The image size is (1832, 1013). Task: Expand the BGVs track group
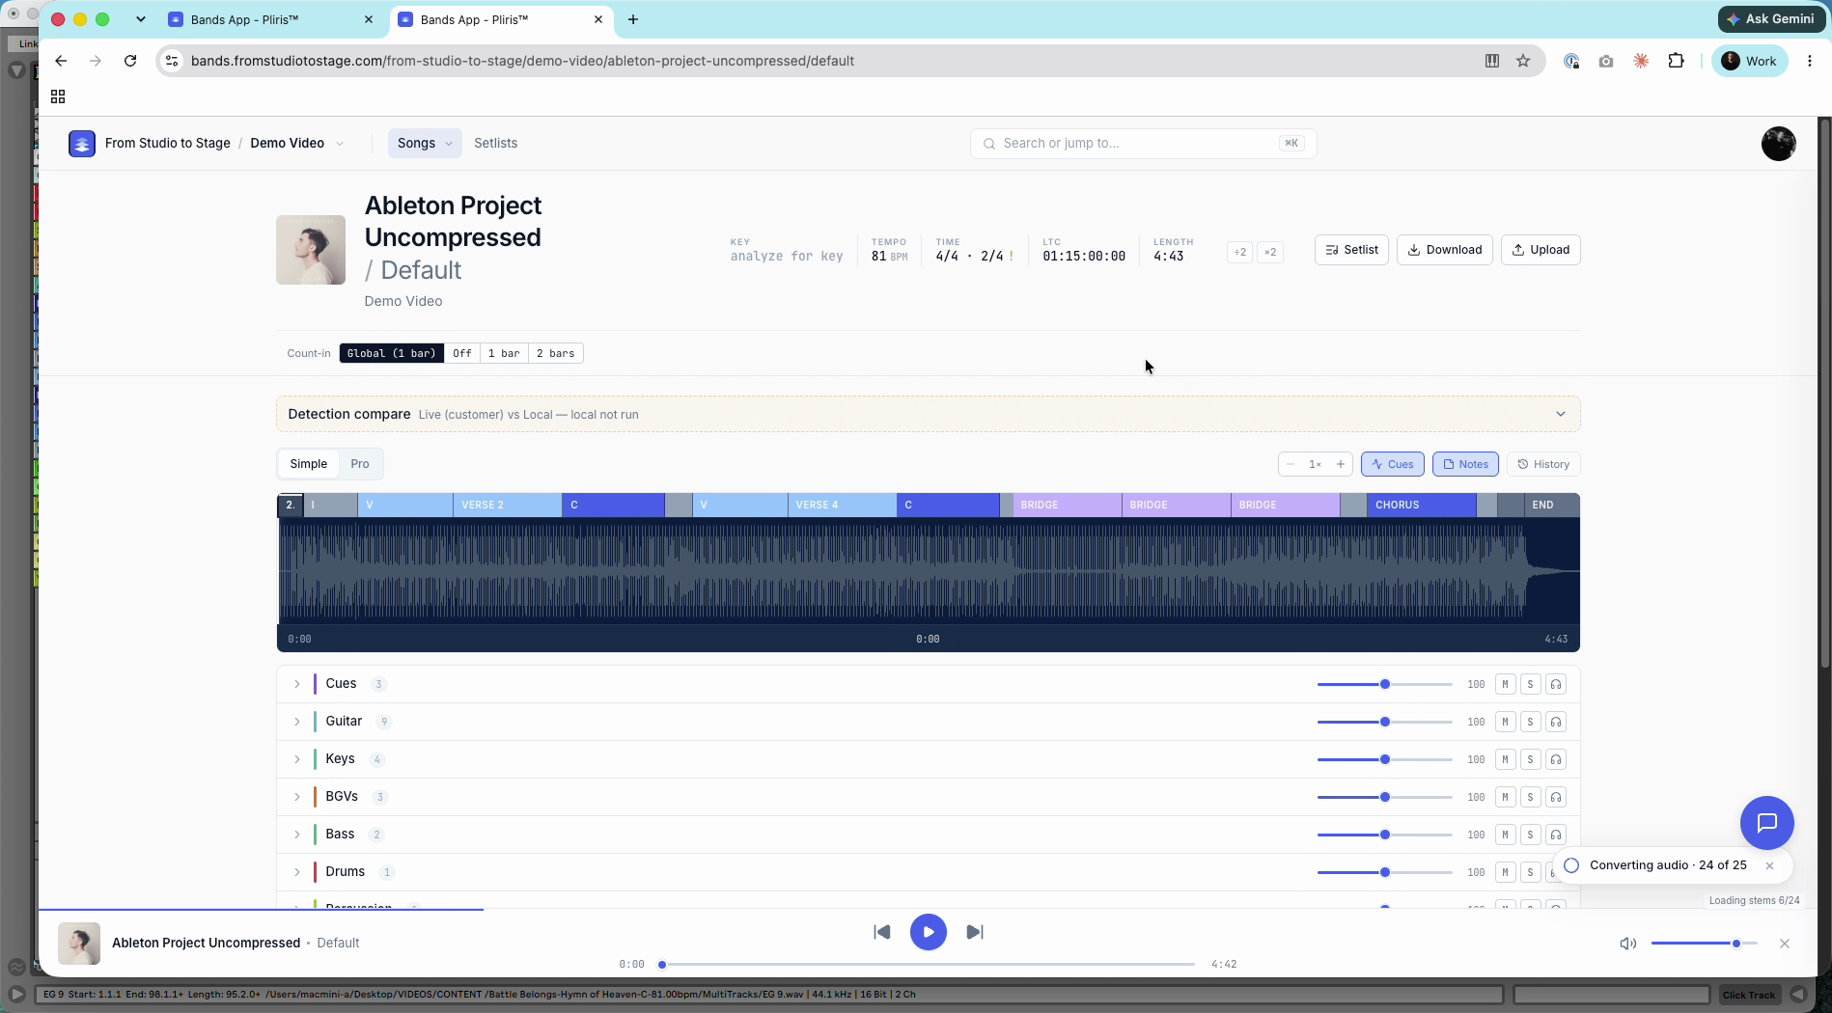click(x=297, y=797)
